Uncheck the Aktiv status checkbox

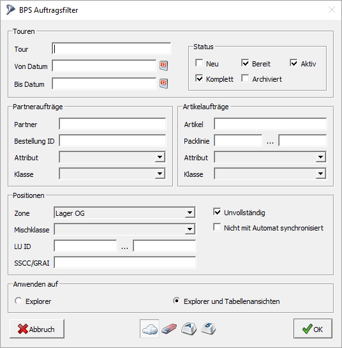(294, 63)
